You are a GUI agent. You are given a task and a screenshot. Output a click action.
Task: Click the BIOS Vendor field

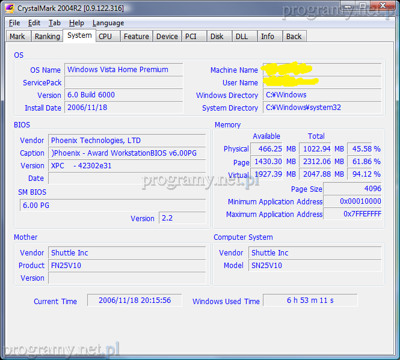(x=127, y=141)
